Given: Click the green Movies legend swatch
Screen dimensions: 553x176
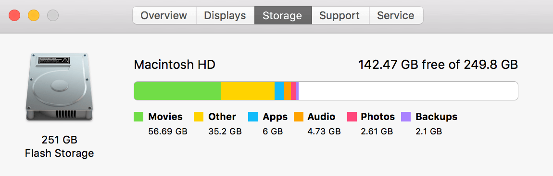Looking at the screenshot, I should [138, 117].
